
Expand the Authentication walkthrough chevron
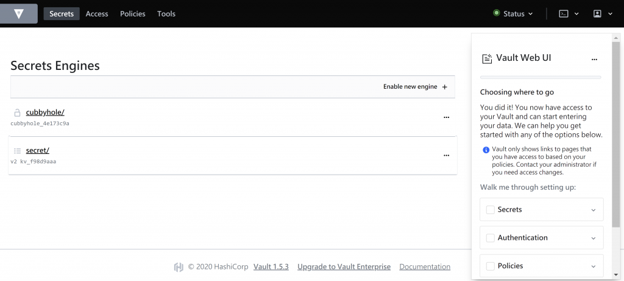point(594,238)
